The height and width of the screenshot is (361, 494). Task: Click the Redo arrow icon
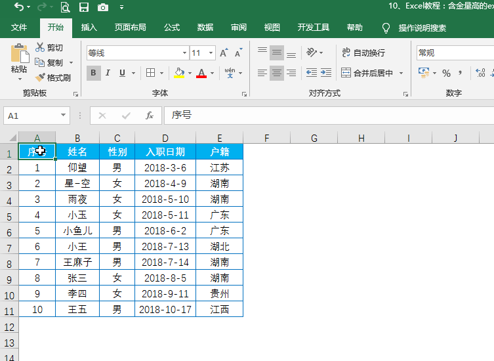click(x=42, y=7)
